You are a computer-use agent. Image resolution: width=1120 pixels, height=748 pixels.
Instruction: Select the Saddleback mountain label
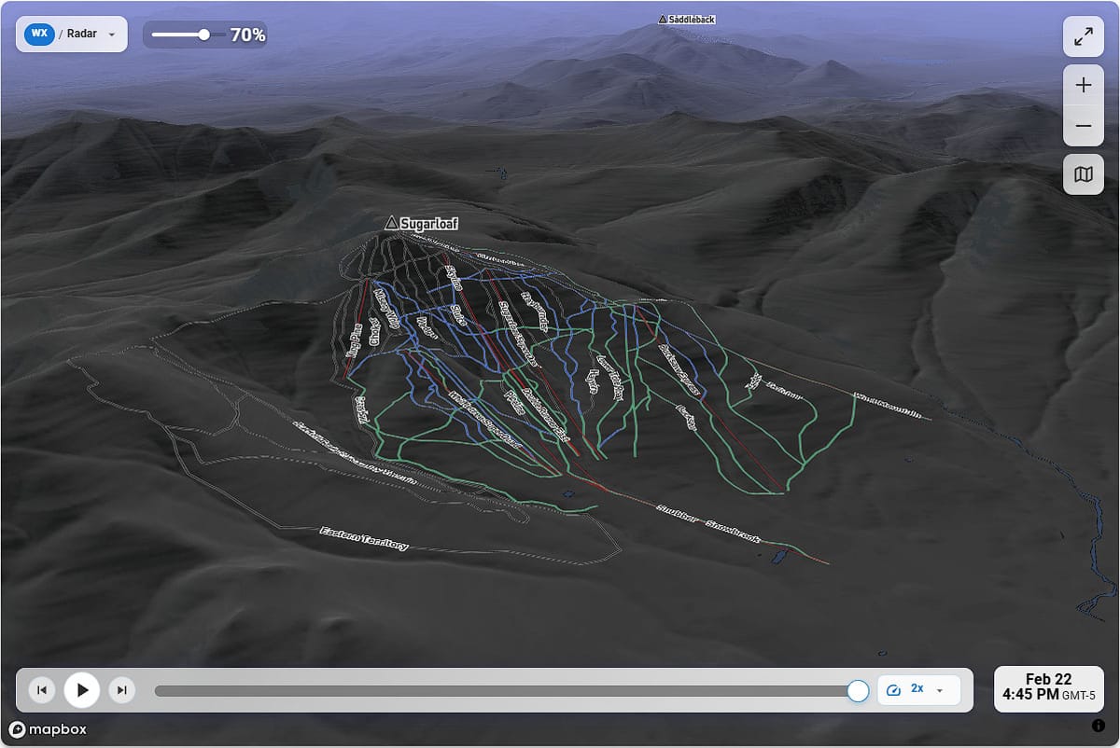687,19
